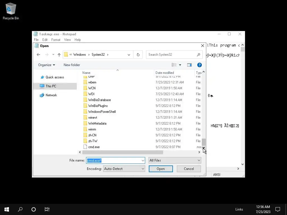Select the WCN folder icon

pyautogui.click(x=85, y=88)
